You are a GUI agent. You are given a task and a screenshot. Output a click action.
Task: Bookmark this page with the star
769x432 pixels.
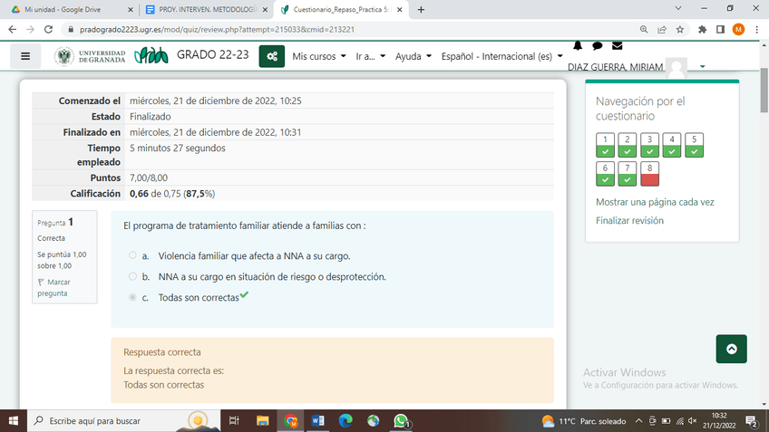pyautogui.click(x=680, y=29)
